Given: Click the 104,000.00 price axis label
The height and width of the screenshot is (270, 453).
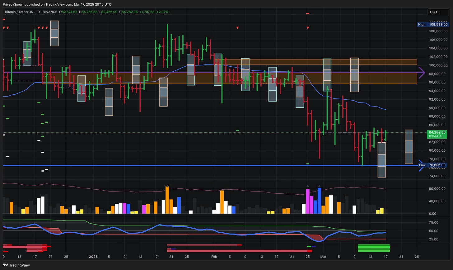Looking at the screenshot, I should click(x=438, y=48).
